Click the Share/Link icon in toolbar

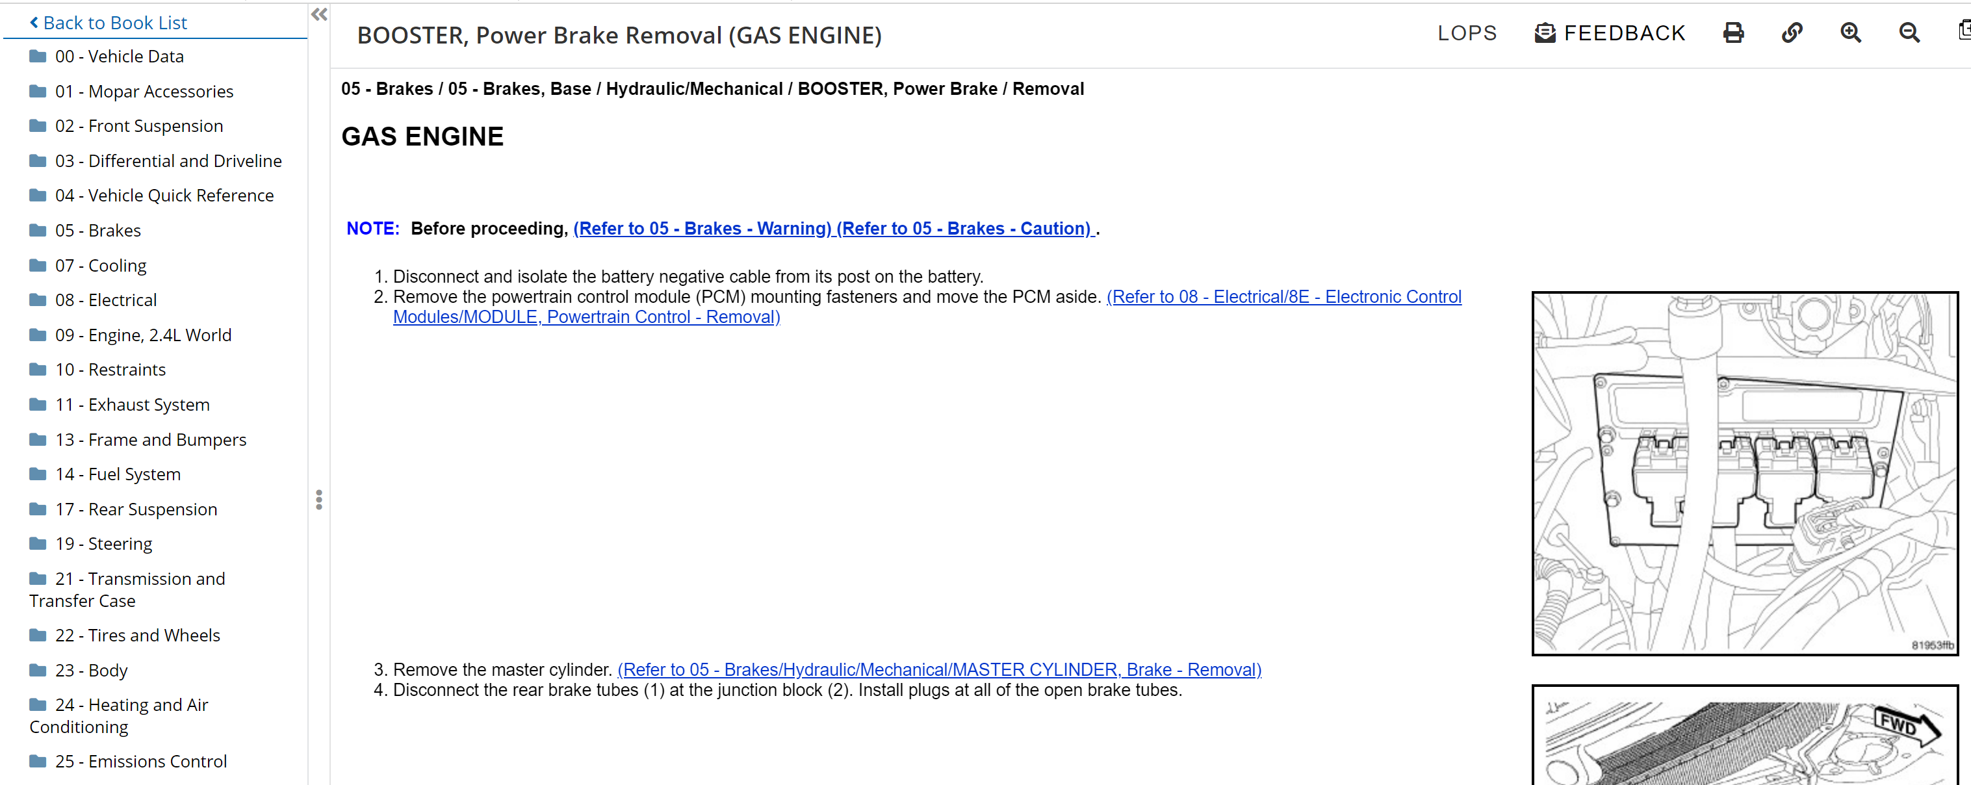pos(1791,34)
